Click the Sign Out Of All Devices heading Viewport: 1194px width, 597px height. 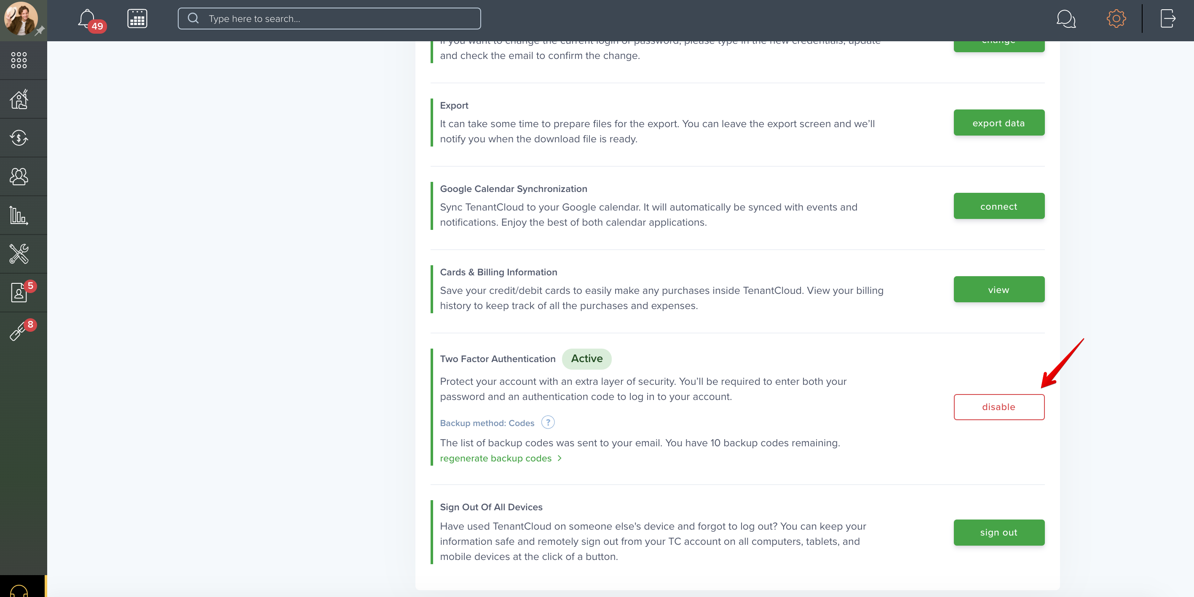491,507
